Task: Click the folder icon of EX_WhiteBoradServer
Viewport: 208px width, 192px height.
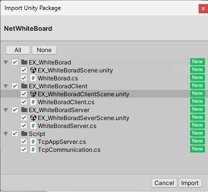Action: point(24,110)
